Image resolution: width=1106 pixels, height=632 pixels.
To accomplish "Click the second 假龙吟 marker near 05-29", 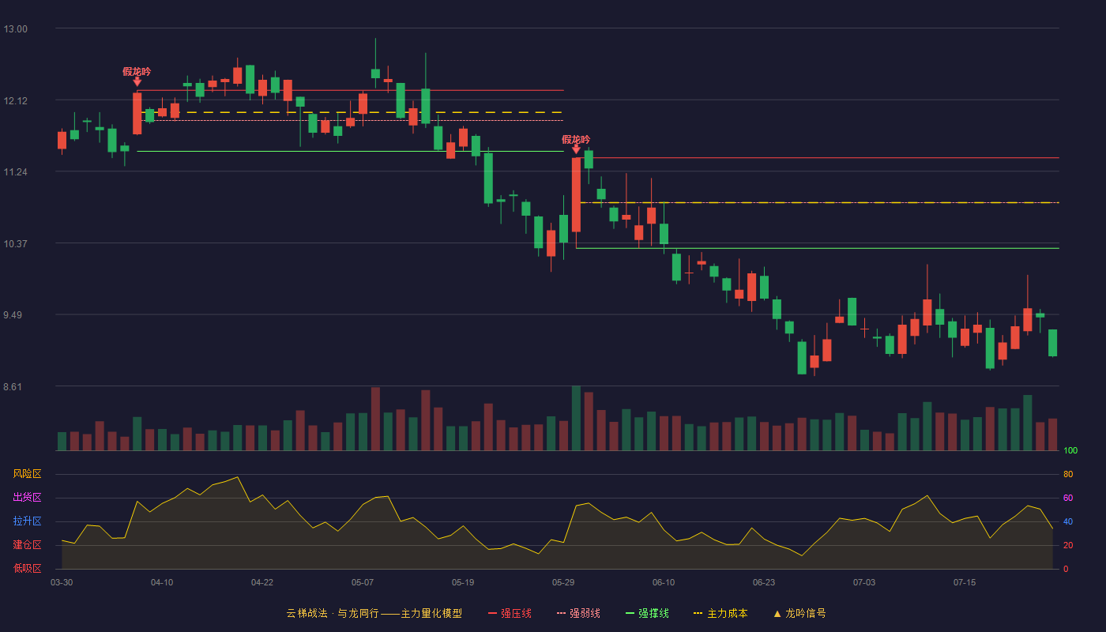I will [x=576, y=140].
